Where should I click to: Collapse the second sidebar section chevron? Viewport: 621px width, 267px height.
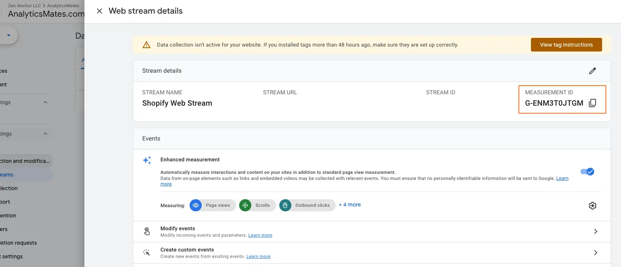pyautogui.click(x=45, y=134)
